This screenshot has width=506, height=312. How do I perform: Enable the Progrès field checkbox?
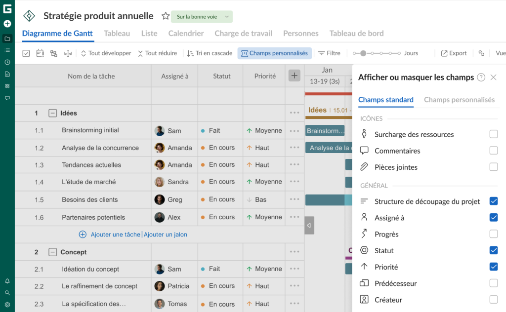coord(494,234)
